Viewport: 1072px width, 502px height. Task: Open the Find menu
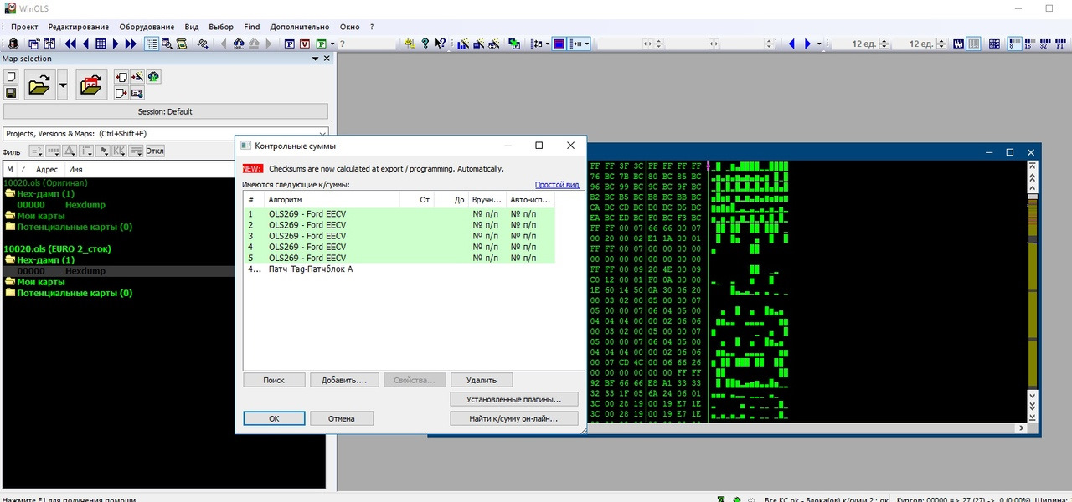click(252, 27)
